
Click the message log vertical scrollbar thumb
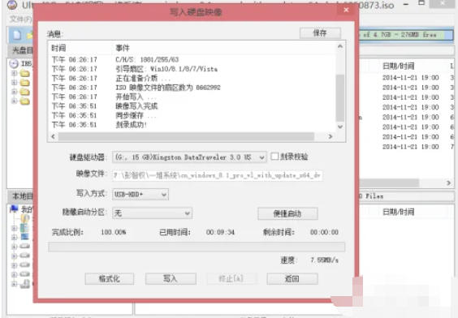(x=340, y=97)
